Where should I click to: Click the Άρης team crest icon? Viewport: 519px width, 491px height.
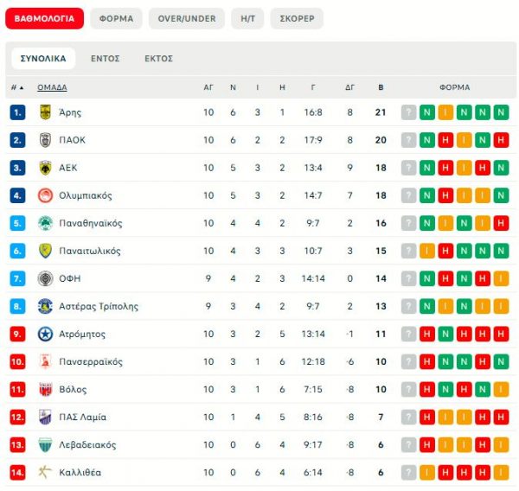[45, 112]
